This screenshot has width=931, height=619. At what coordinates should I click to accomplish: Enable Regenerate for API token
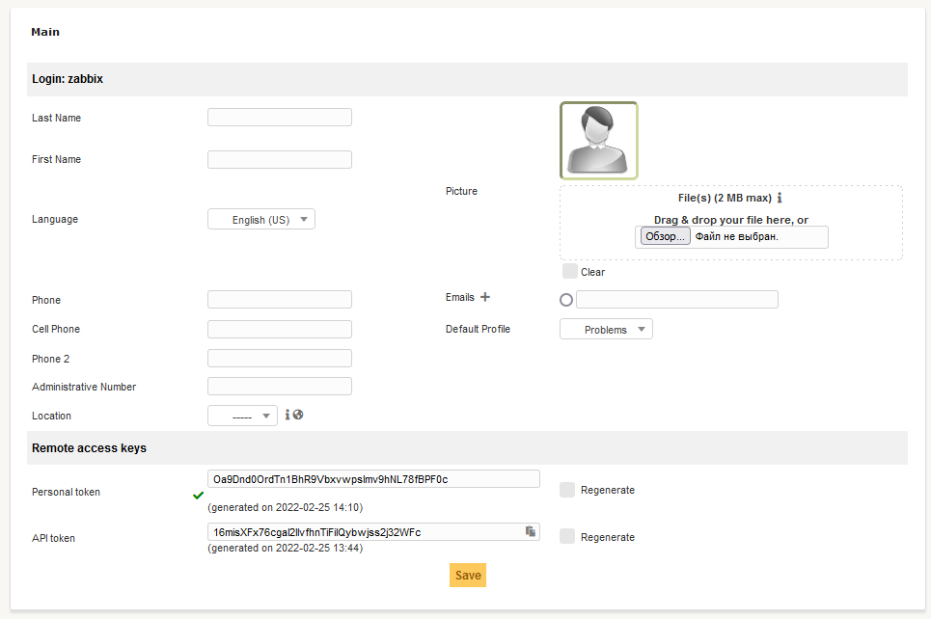569,536
